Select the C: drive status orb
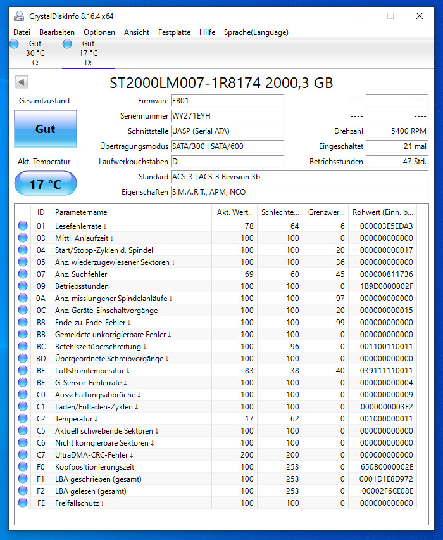Viewport: 443px width, 540px height. click(x=14, y=44)
